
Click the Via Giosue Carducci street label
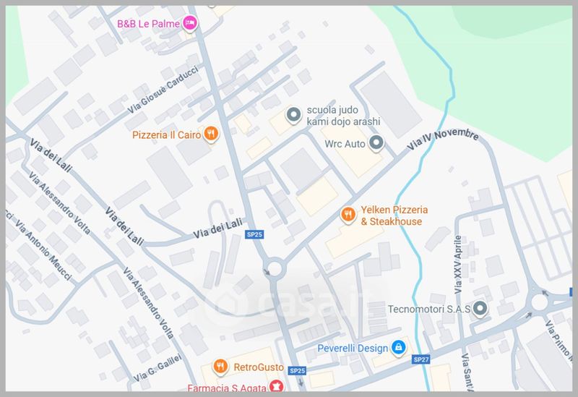[163, 90]
